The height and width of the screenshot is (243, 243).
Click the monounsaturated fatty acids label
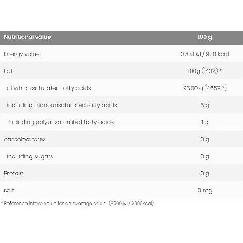[x=62, y=105]
